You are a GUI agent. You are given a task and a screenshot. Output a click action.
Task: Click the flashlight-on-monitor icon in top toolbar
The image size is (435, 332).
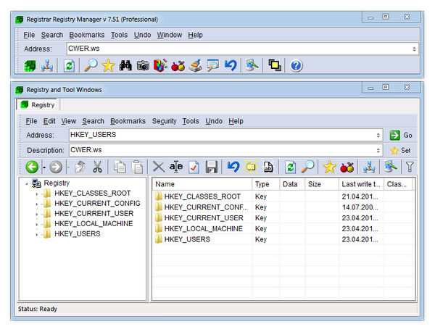[x=252, y=66]
